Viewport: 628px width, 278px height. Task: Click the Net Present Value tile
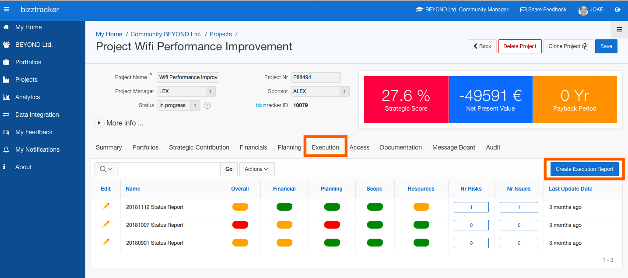pyautogui.click(x=491, y=100)
